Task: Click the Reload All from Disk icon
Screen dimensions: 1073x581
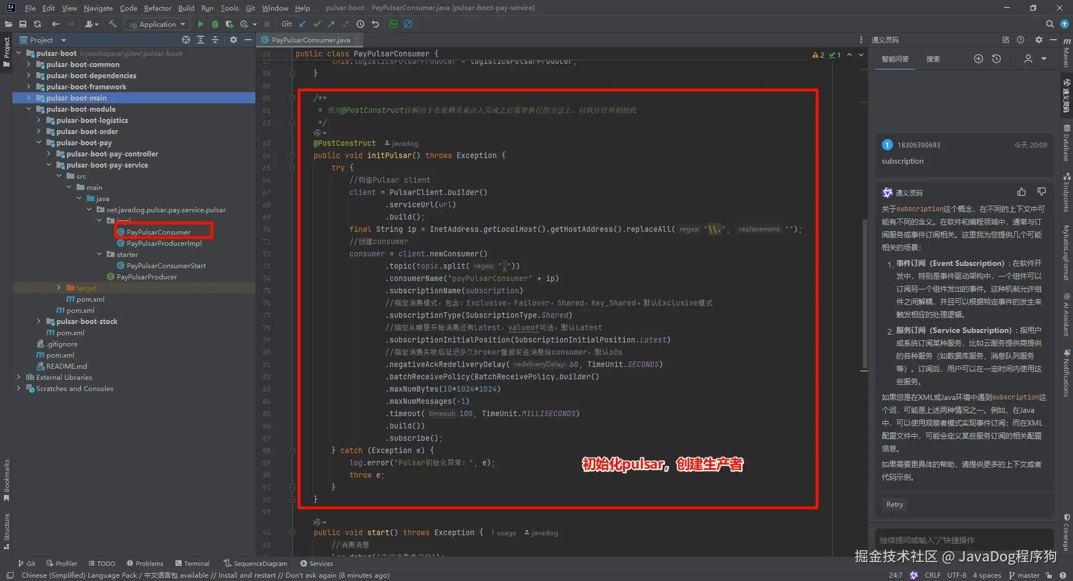Action: click(x=37, y=24)
